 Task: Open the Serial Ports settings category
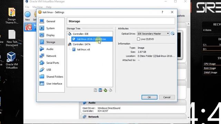coord(51,63)
